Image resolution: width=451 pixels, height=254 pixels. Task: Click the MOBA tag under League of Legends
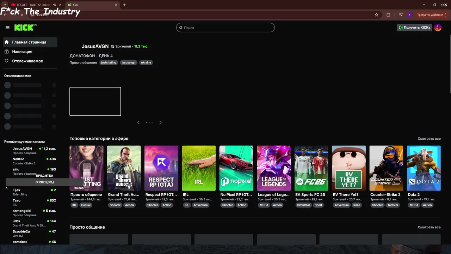pyautogui.click(x=264, y=205)
